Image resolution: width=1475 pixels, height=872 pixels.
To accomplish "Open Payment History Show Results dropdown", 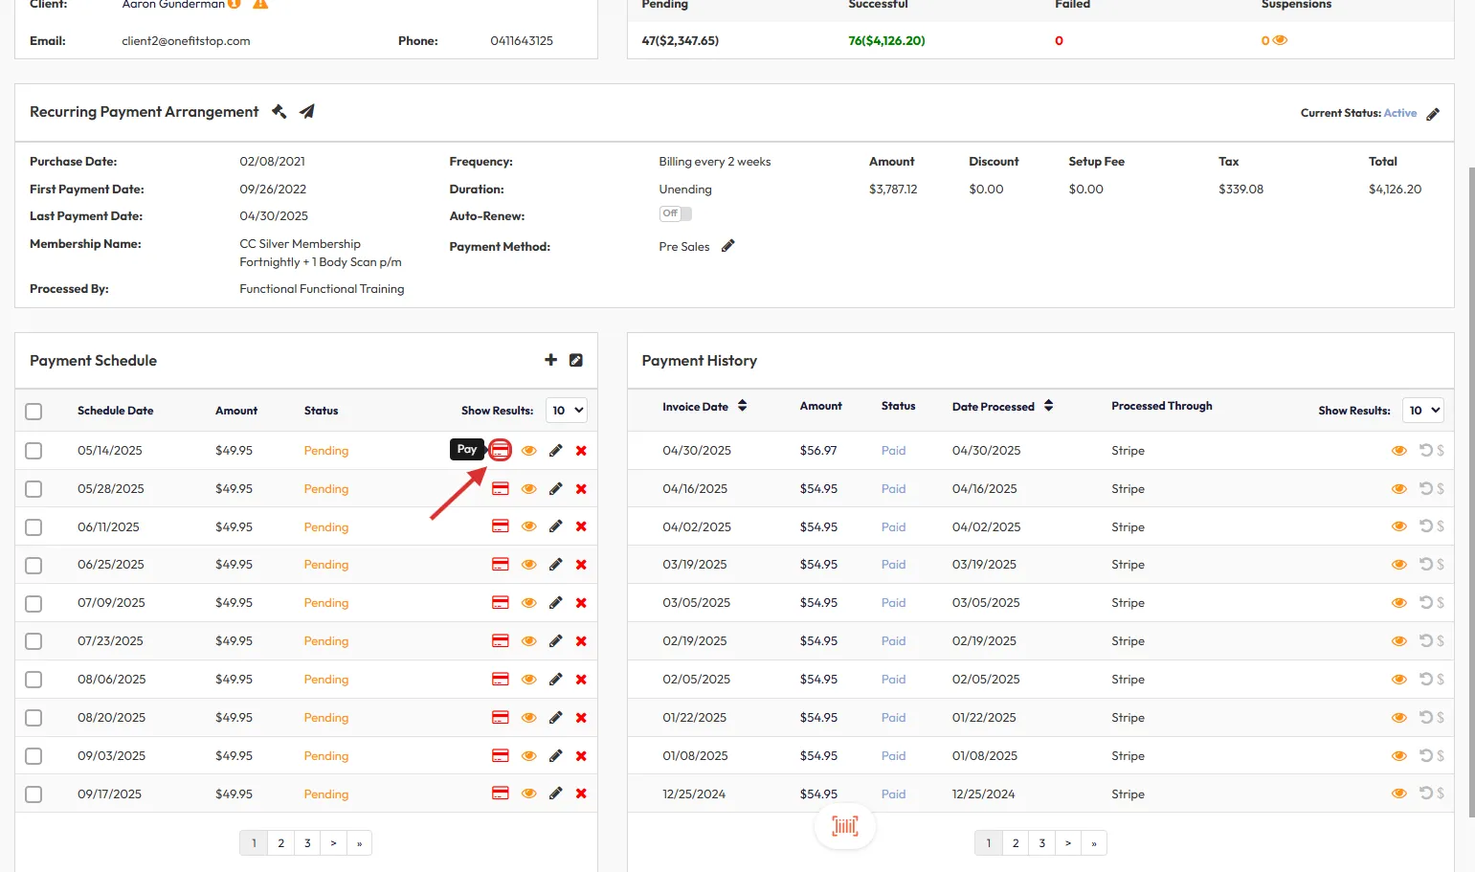I will click(1422, 411).
